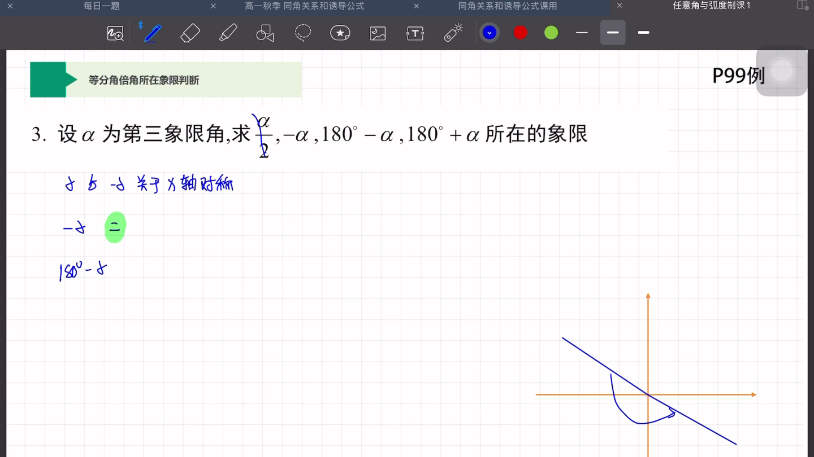Close the 任意角与弧度制课1 tab
The width and height of the screenshot is (814, 457).
(619, 6)
